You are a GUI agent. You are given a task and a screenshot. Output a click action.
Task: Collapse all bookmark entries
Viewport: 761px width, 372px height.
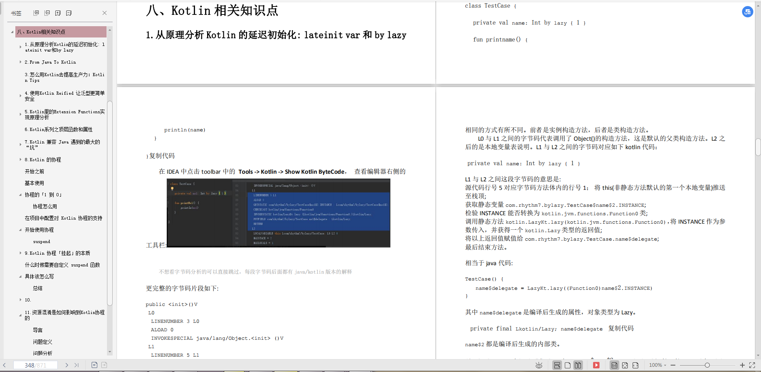(x=47, y=12)
